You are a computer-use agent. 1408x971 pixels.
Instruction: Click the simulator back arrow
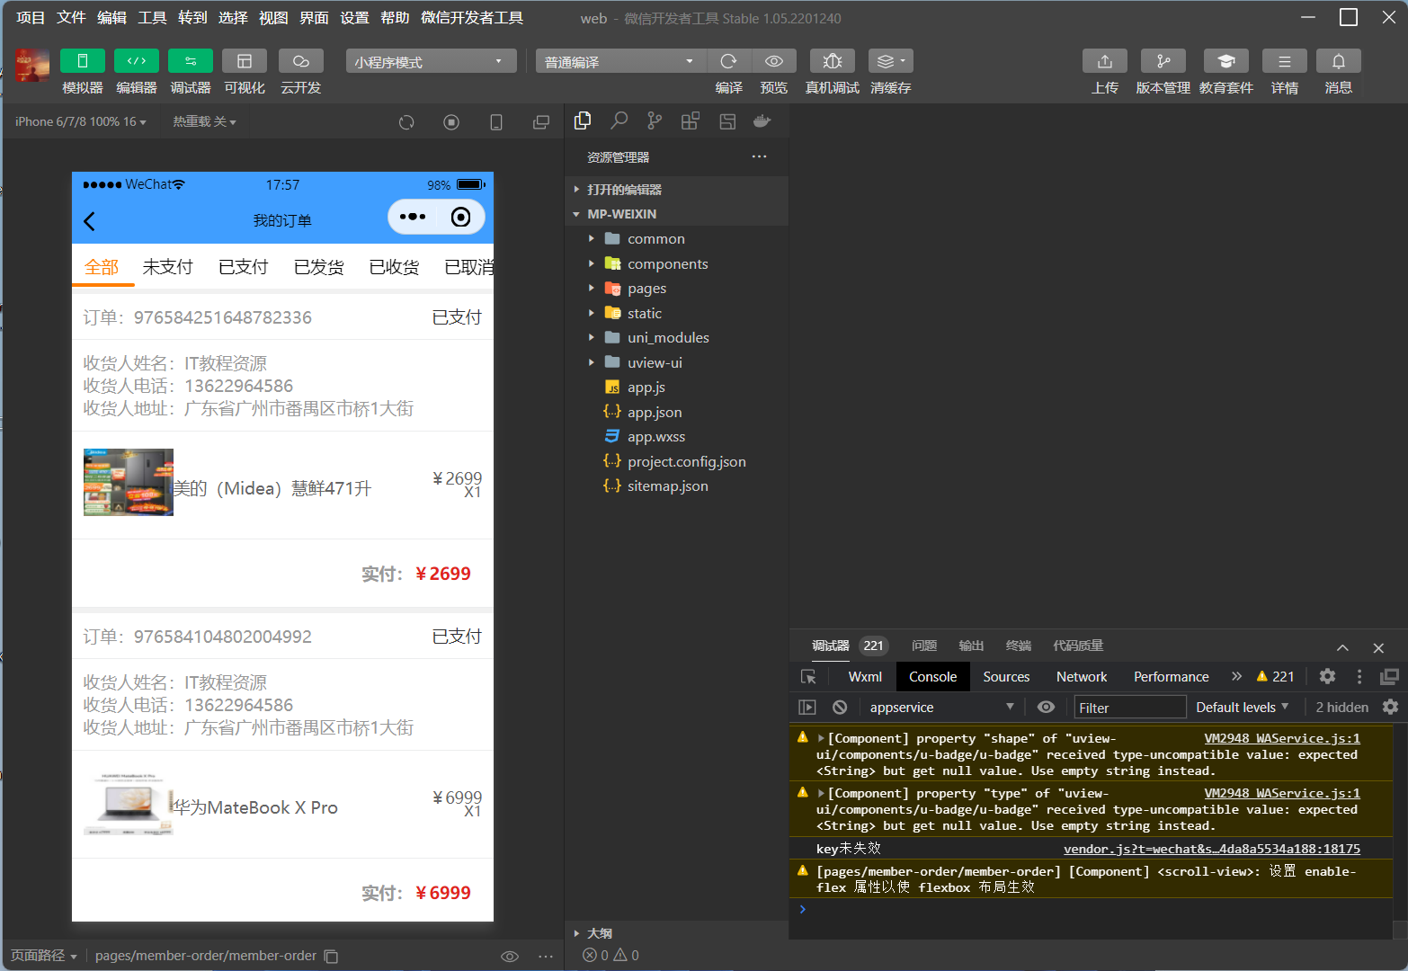click(x=89, y=221)
